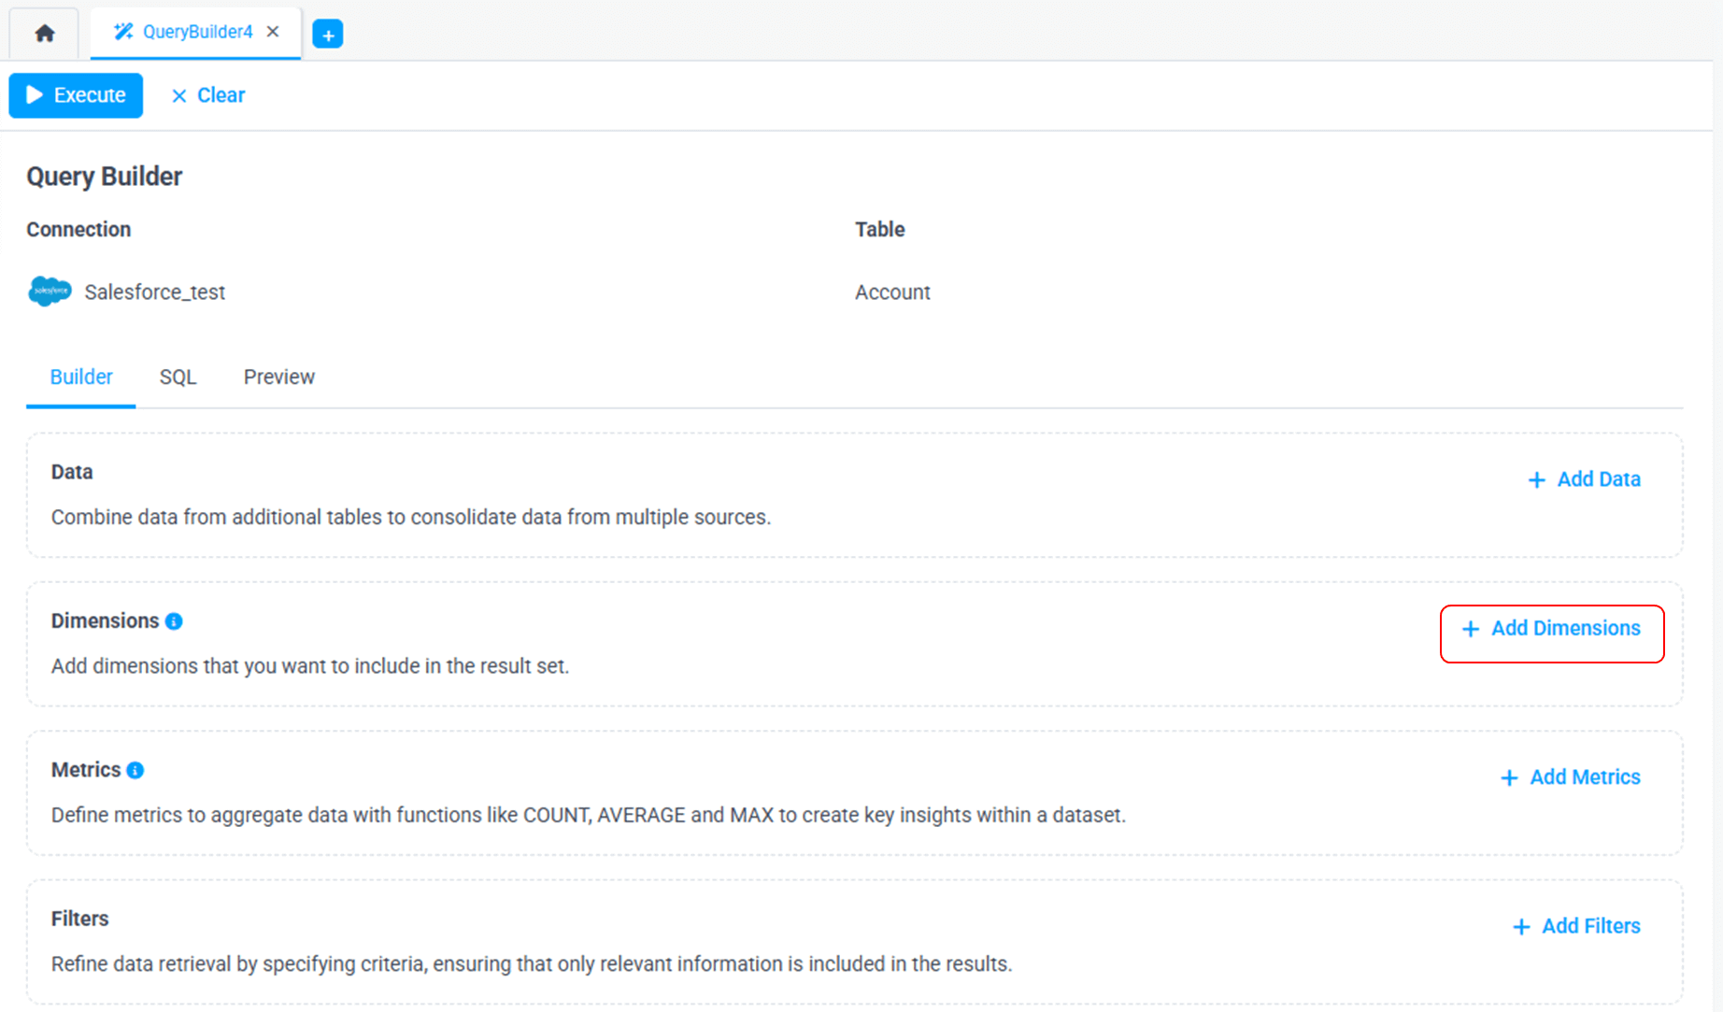Click the Salesforce cloud logo

click(x=50, y=292)
